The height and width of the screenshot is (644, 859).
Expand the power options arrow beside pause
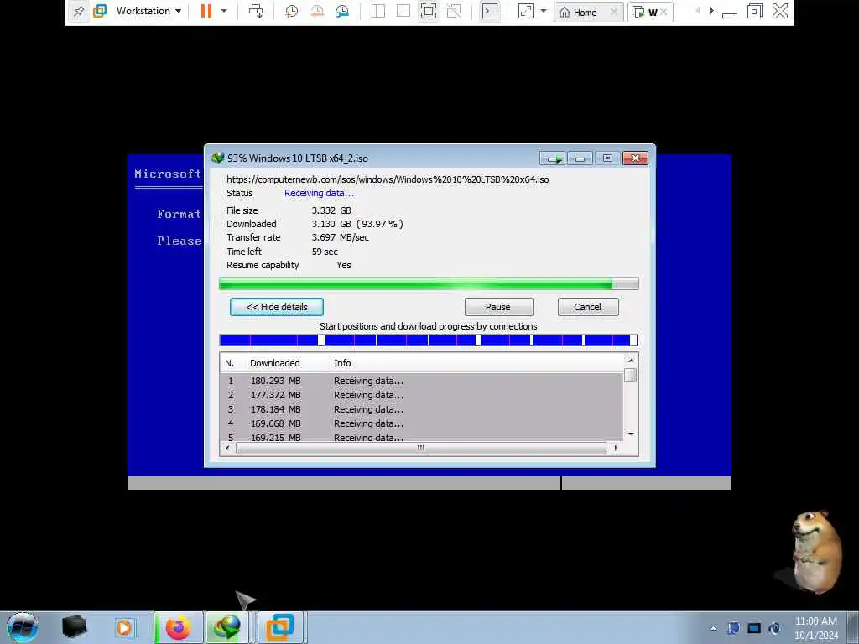224,11
